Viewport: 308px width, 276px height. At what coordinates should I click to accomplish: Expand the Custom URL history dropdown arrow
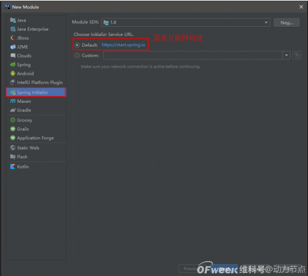[x=286, y=56]
